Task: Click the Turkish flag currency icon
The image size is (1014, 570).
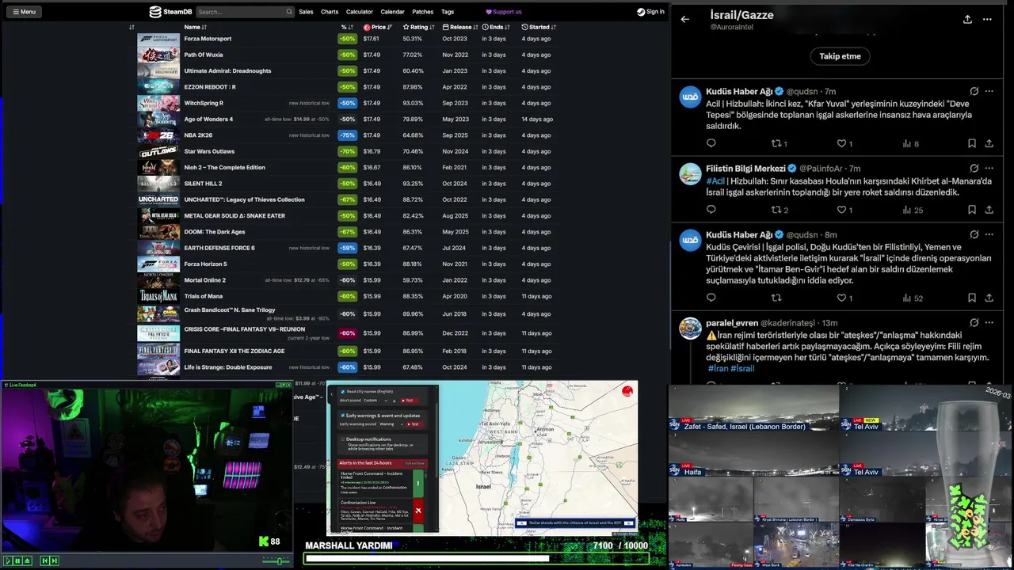Action: click(x=367, y=27)
